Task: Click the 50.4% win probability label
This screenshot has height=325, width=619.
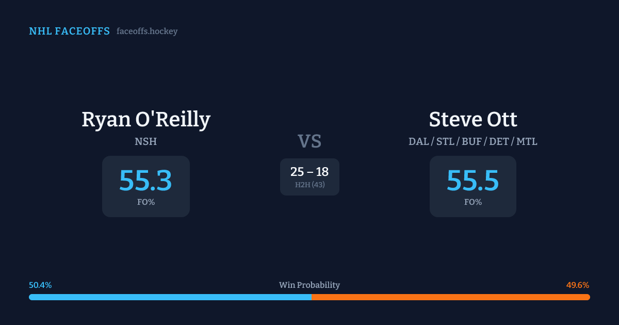Action: pos(40,285)
